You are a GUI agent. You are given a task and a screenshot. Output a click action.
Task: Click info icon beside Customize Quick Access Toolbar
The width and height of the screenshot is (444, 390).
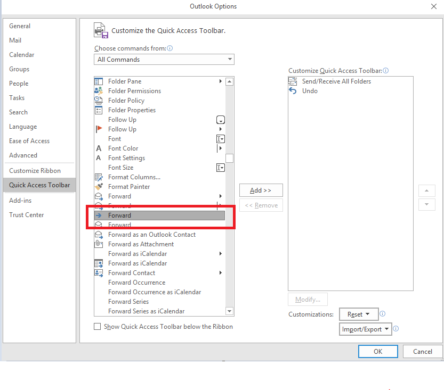pyautogui.click(x=386, y=71)
